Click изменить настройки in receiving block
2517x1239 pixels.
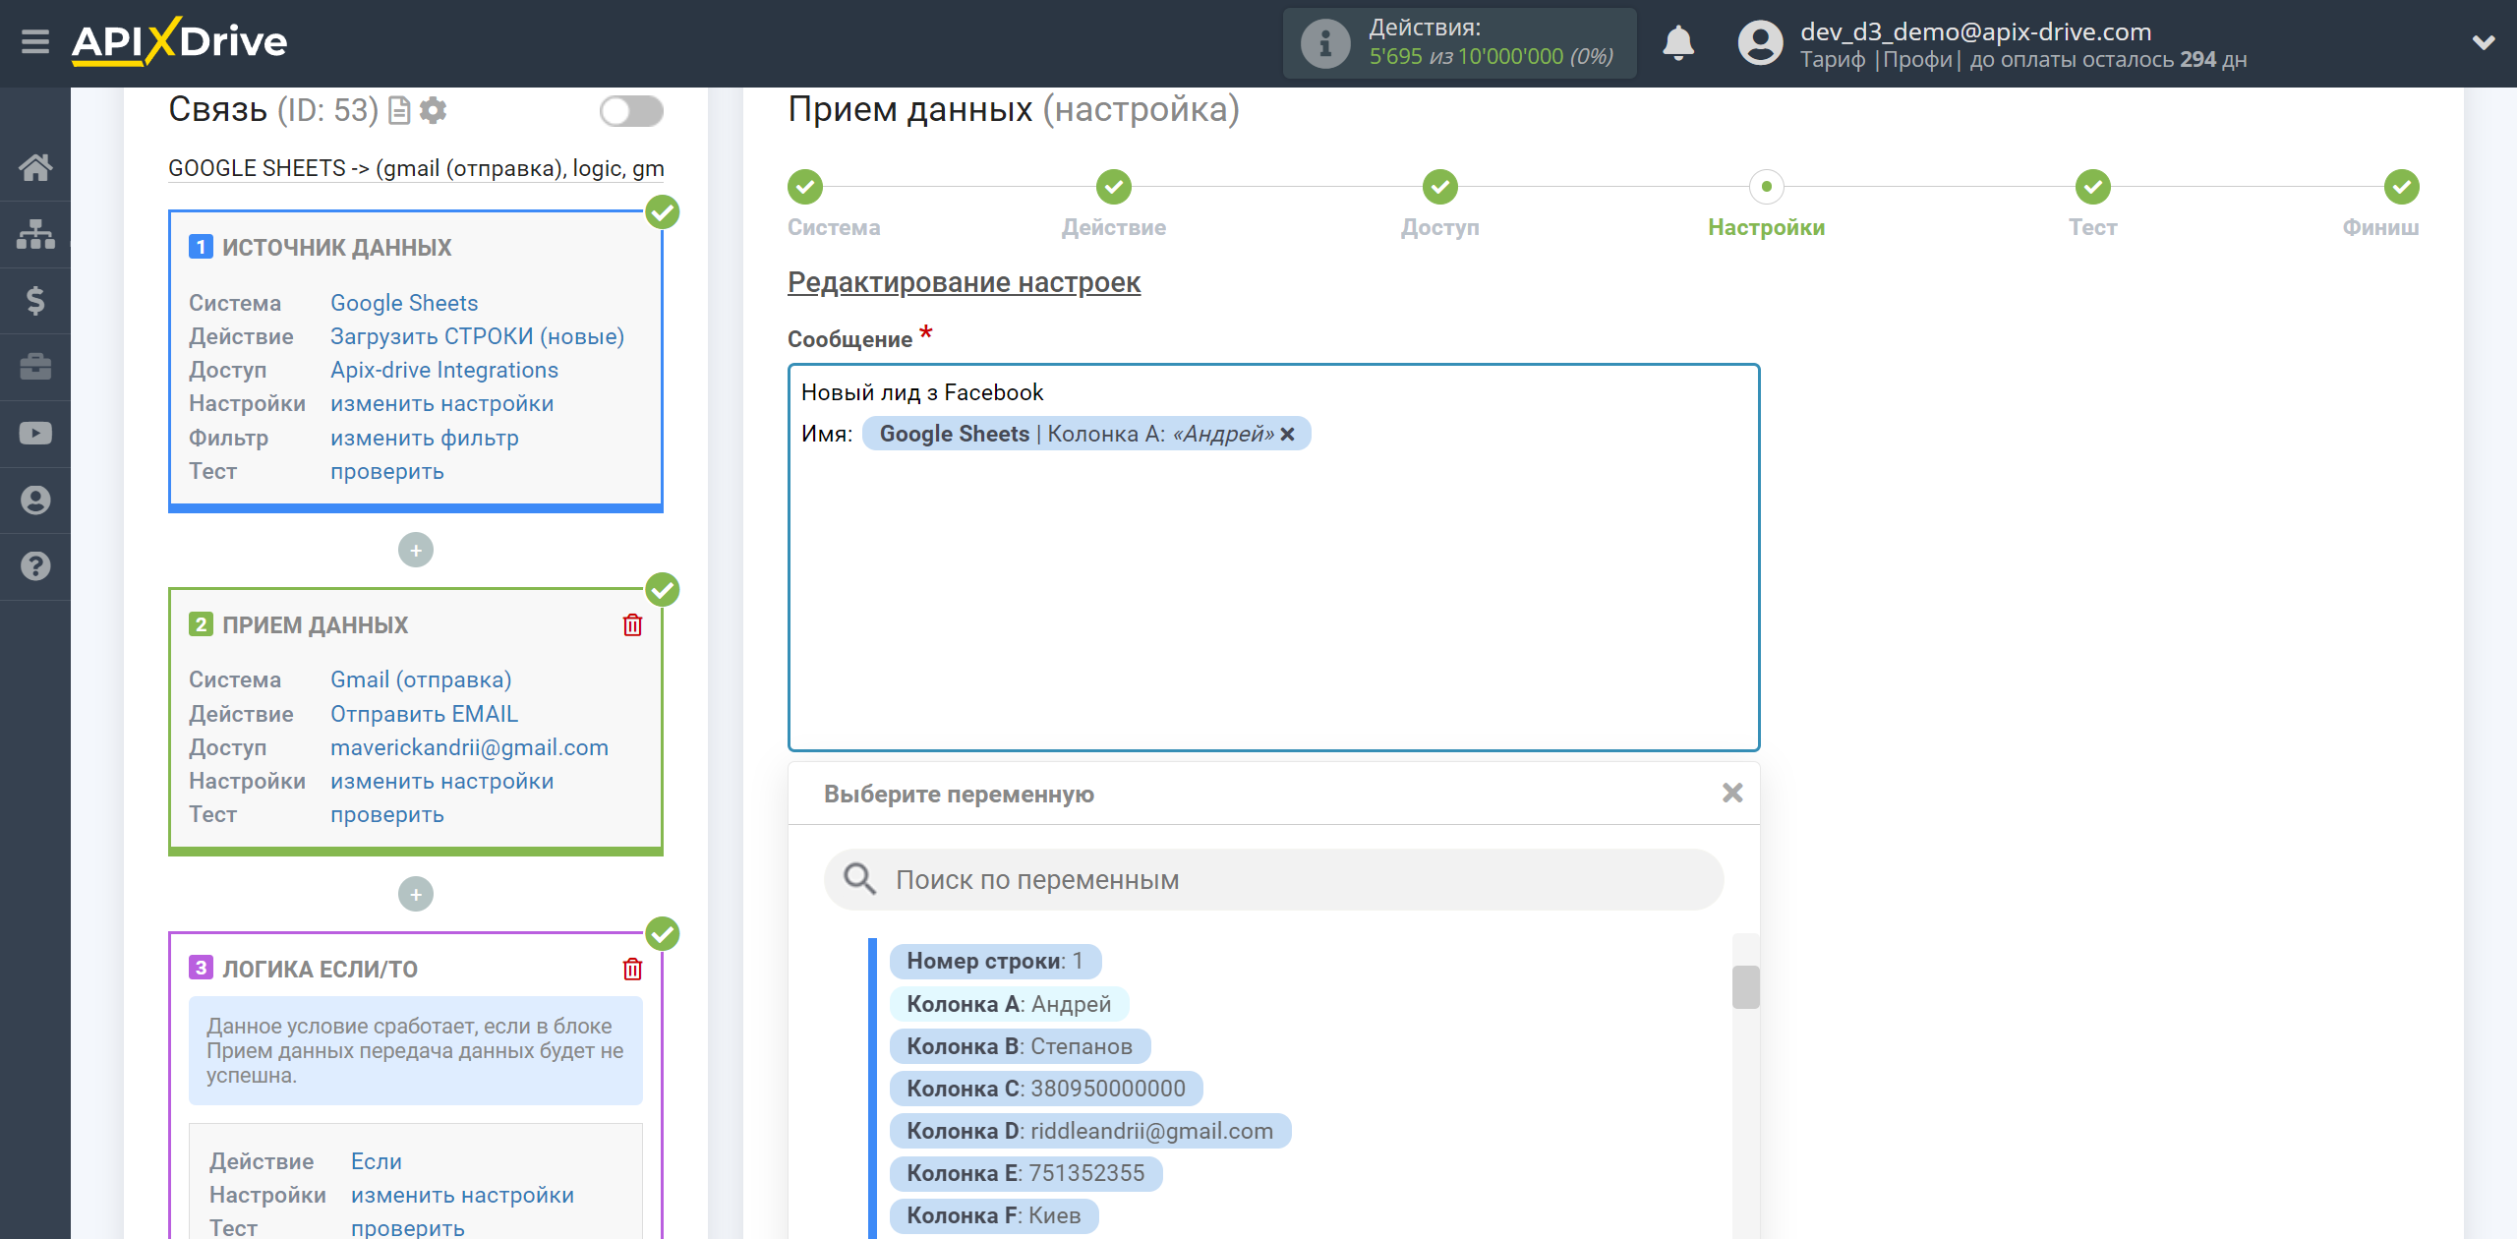441,781
